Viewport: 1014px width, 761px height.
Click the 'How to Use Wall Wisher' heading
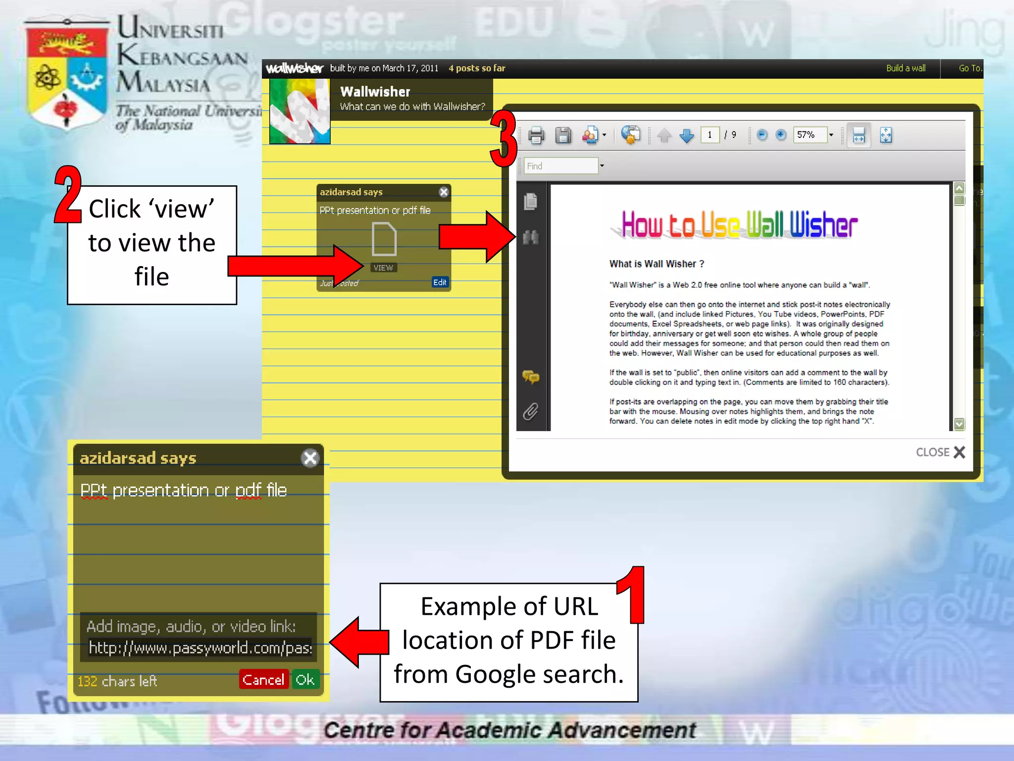click(735, 224)
